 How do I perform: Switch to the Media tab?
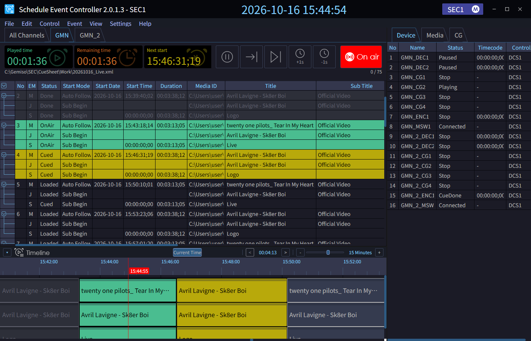coord(435,35)
